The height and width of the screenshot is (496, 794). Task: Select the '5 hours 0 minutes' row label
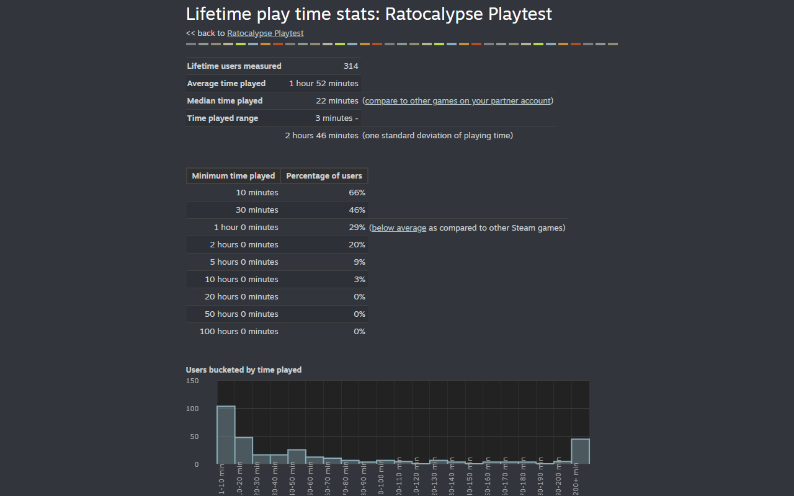coord(244,262)
